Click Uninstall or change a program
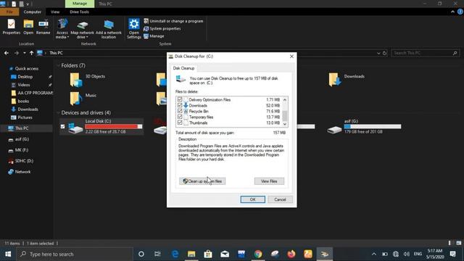 coord(173,21)
